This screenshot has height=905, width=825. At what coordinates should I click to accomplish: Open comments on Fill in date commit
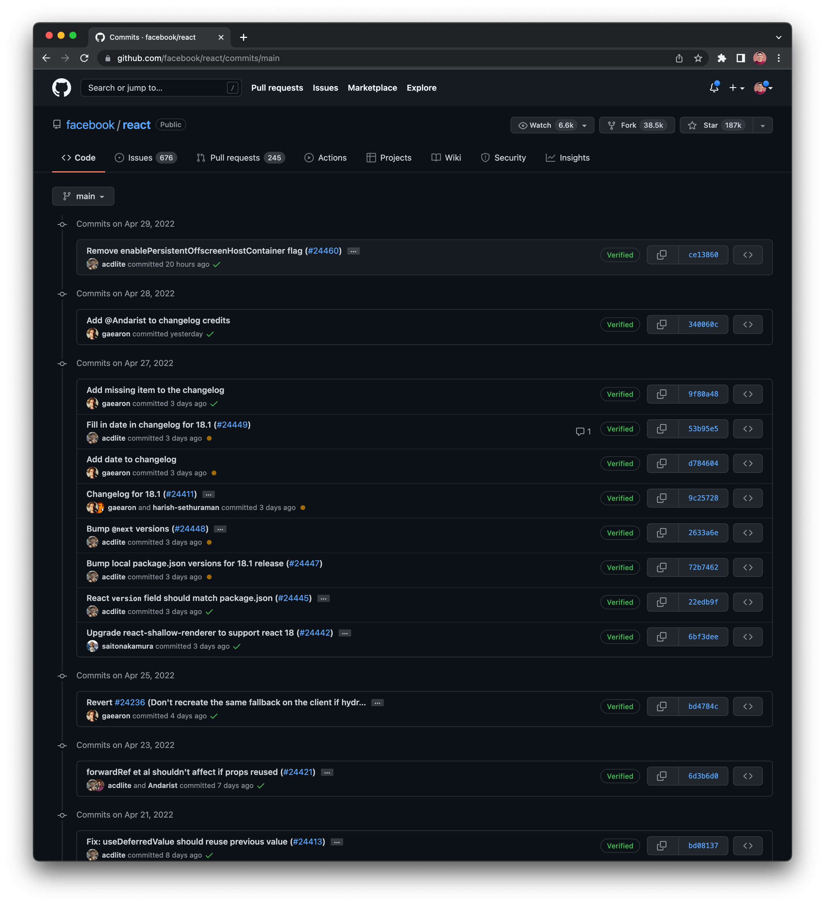click(583, 432)
